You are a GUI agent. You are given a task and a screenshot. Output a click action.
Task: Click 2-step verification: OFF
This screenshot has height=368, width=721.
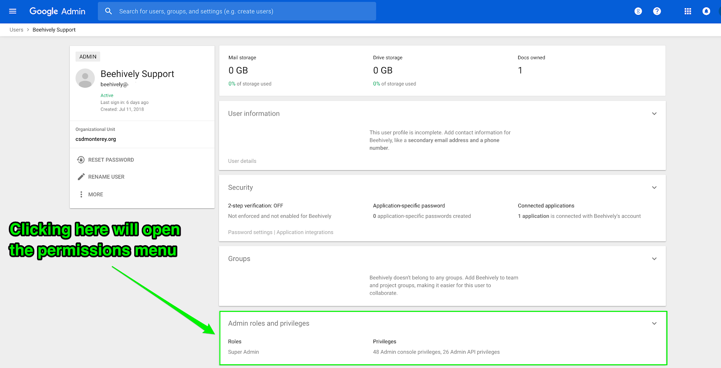[x=256, y=206]
